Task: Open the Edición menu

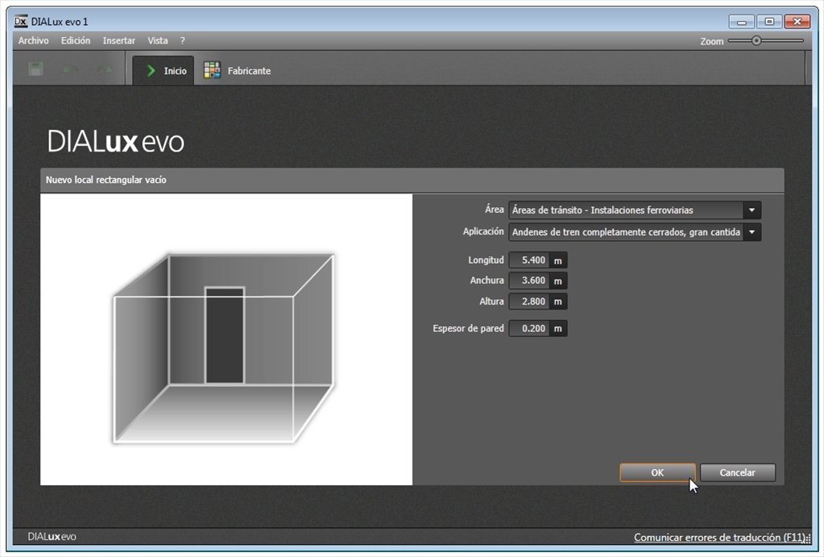Action: pos(76,40)
